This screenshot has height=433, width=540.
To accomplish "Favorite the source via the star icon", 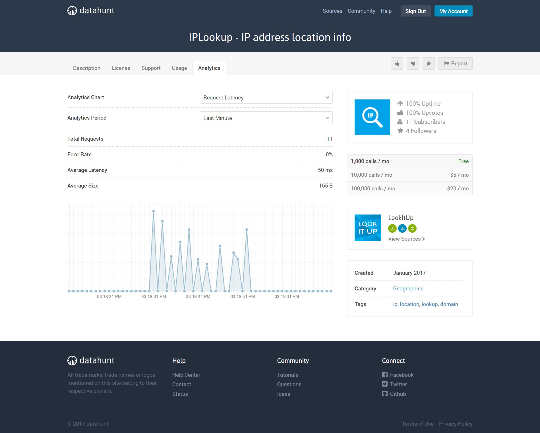I will (429, 63).
